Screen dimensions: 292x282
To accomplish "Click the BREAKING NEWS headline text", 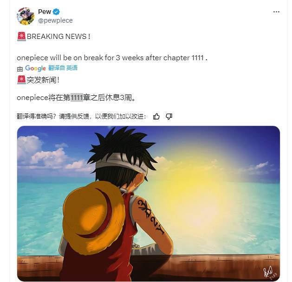I will tap(58, 37).
